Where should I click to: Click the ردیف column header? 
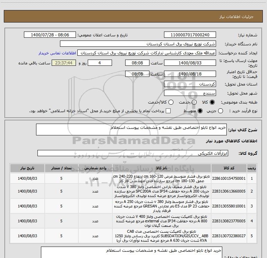[x=252, y=168]
